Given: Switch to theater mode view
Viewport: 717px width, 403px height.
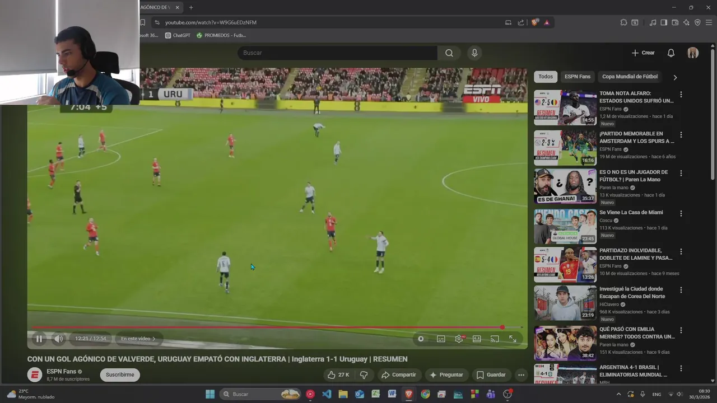Looking at the screenshot, I should click(477, 339).
